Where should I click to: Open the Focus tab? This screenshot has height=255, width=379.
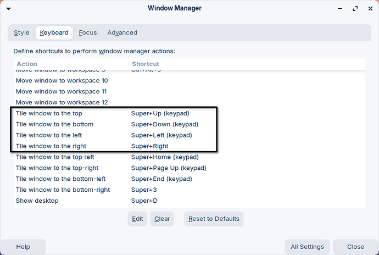click(88, 33)
